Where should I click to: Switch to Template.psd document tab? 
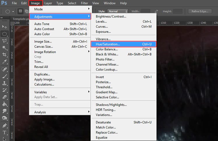[x=21, y=19]
